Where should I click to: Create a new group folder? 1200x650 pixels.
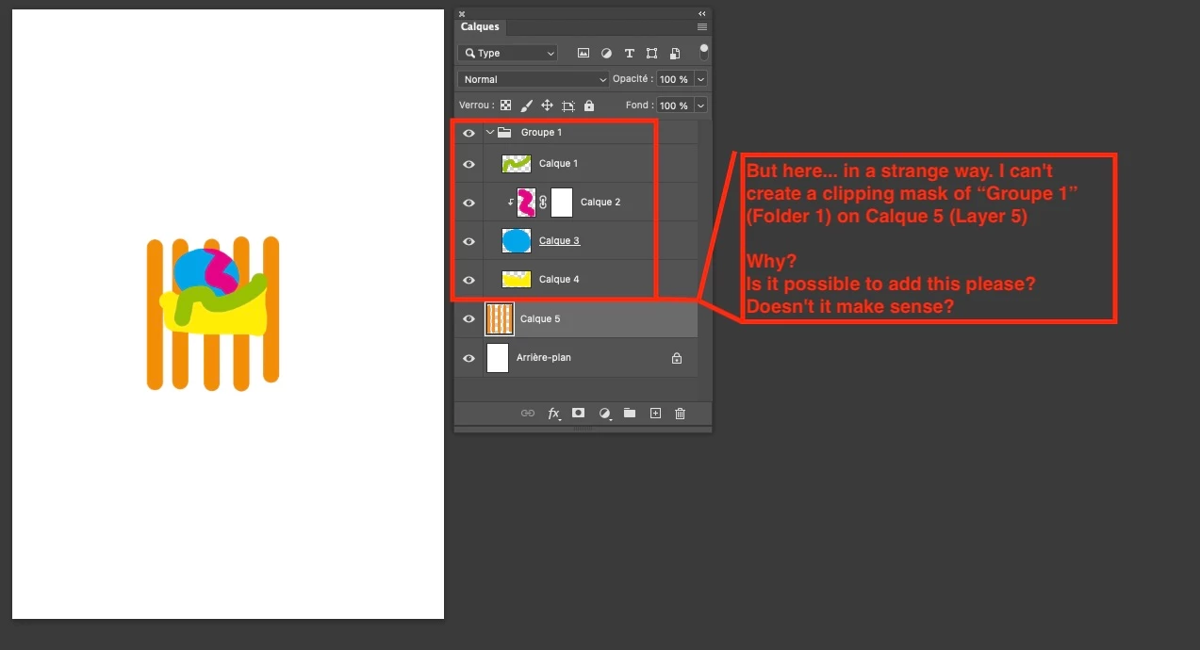click(x=630, y=414)
